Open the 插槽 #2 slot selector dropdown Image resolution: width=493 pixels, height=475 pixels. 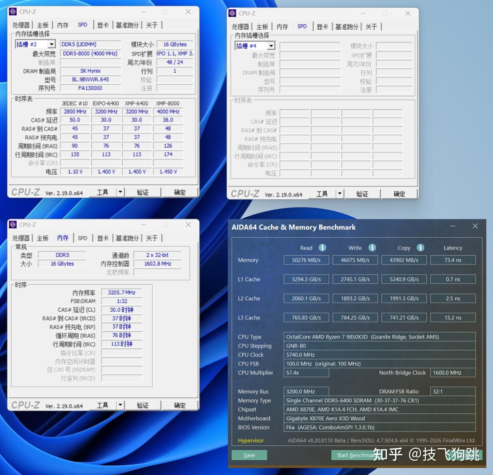[52, 44]
